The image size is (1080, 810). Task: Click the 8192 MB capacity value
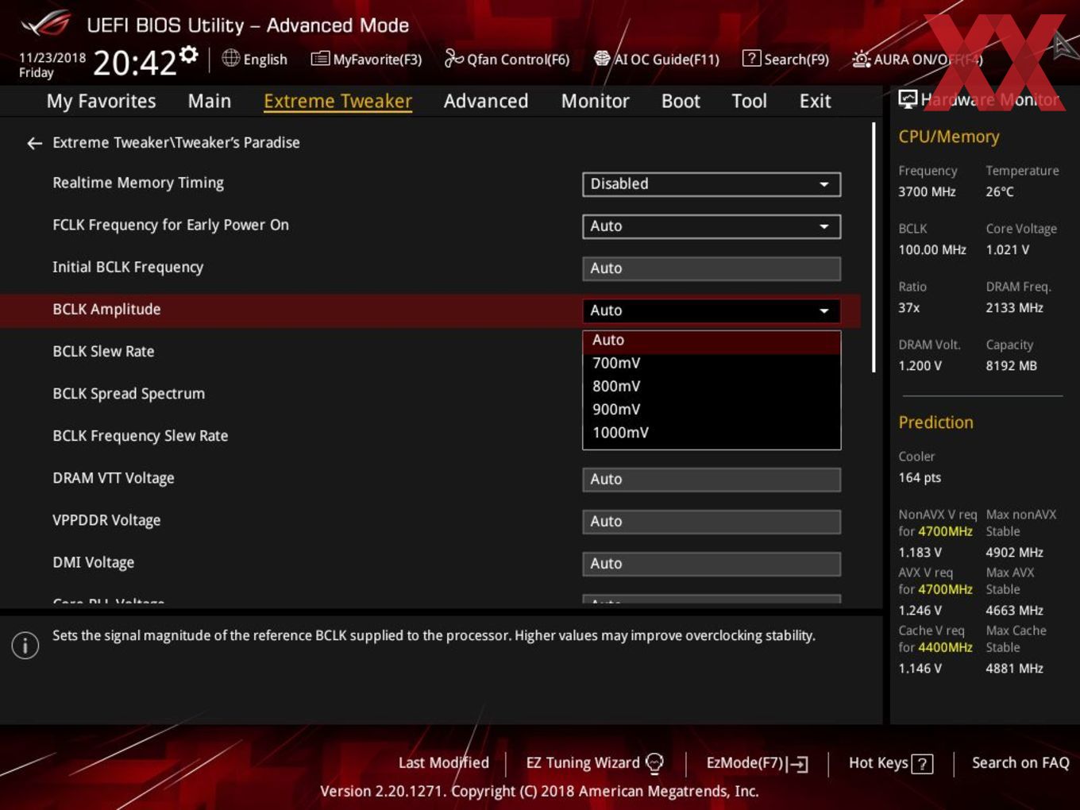coord(1011,366)
